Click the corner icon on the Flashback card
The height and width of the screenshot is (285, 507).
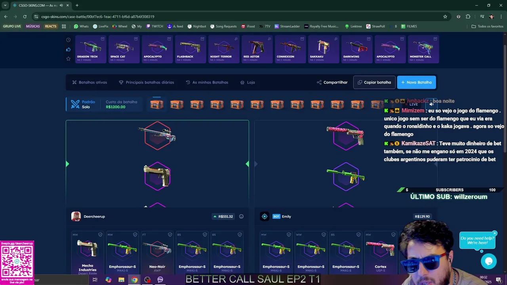pyautogui.click(x=202, y=39)
